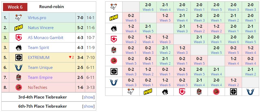Click Team Unique logo in standings list
The image size is (261, 112).
pyautogui.click(x=19, y=68)
